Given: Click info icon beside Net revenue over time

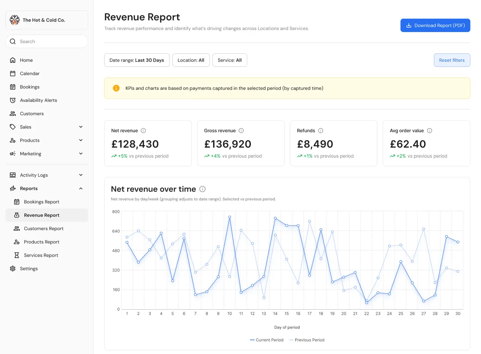Looking at the screenshot, I should click(x=203, y=189).
